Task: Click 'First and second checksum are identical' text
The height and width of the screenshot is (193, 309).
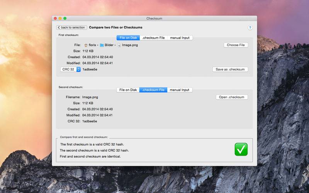Action: [90, 156]
